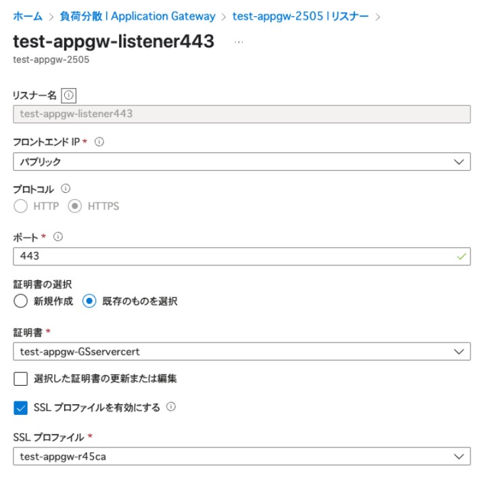
Task: Click info icon beside SSL プロファイルを有効にする
Action: 171,407
